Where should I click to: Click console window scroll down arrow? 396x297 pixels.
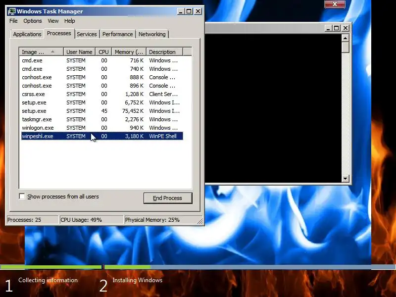[x=345, y=179]
